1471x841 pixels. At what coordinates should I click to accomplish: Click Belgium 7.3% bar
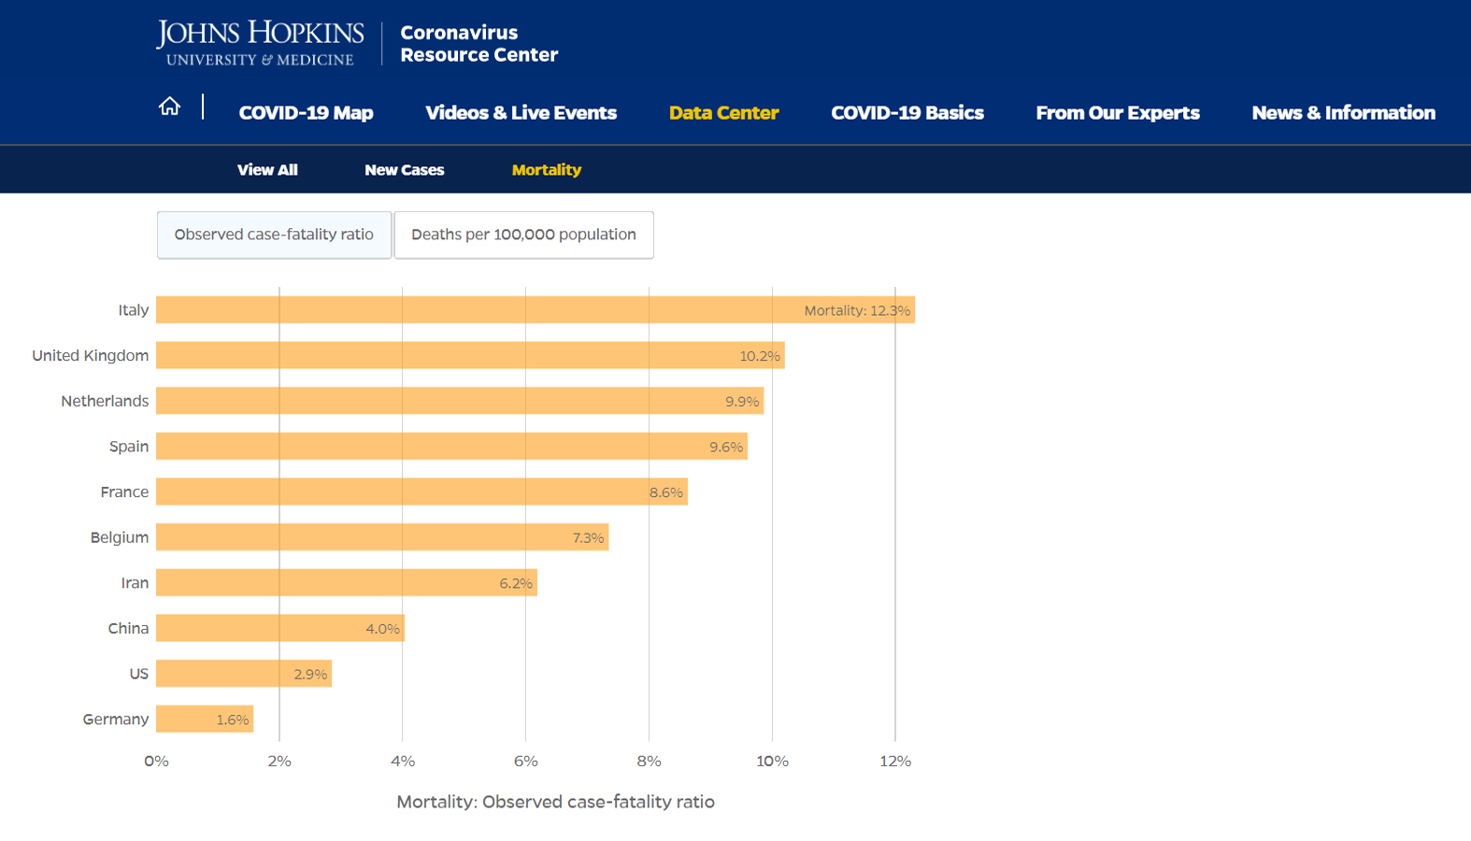pos(382,537)
